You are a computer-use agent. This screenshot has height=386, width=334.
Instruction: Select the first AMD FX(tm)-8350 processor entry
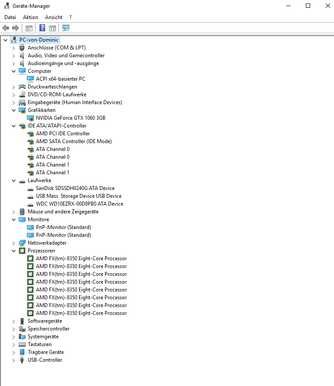point(82,258)
